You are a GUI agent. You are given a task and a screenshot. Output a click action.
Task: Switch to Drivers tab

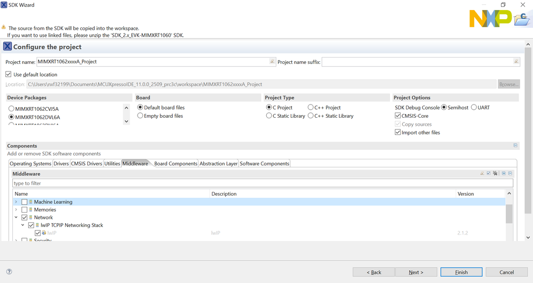coord(61,164)
